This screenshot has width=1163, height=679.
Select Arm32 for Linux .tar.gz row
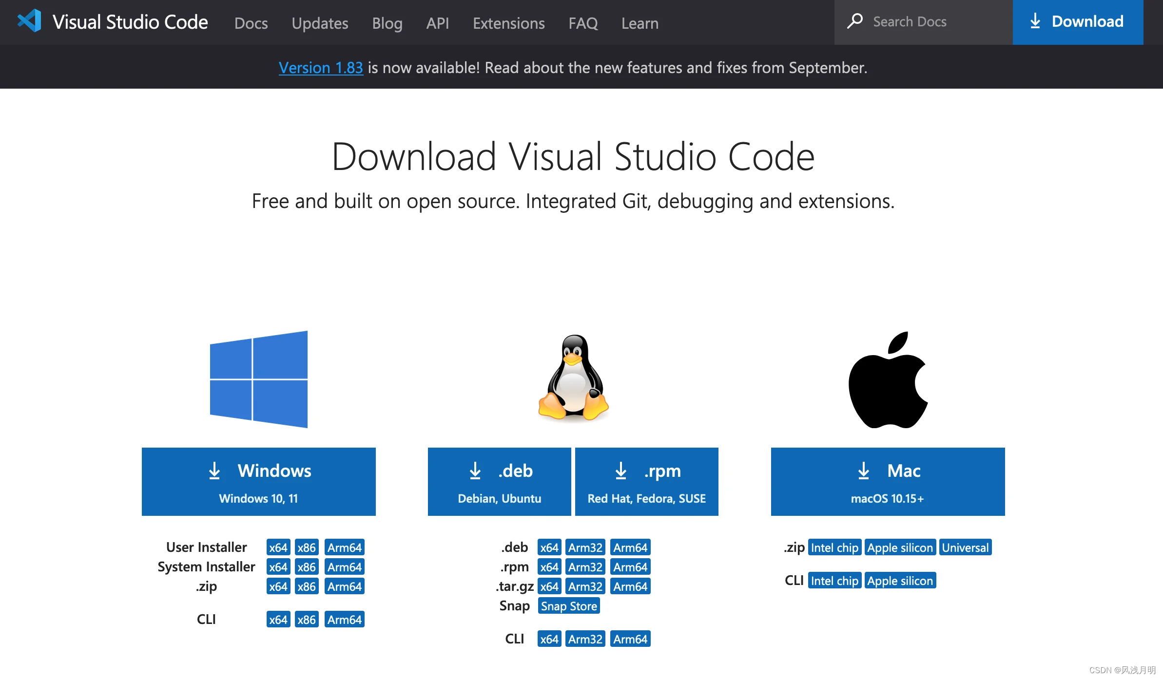tap(585, 586)
